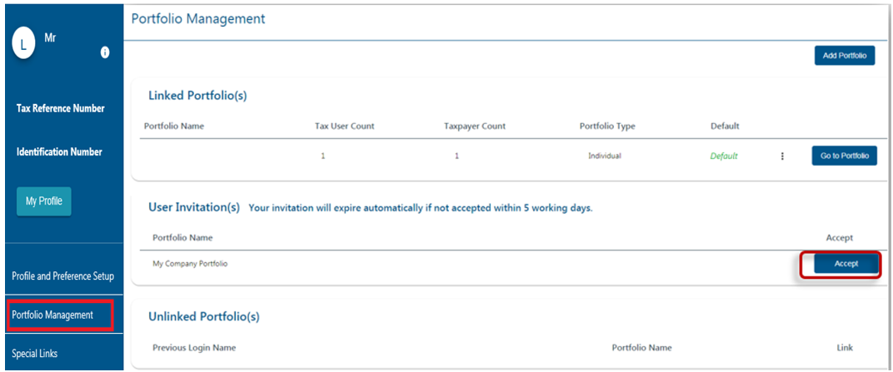Screen dimensions: 893x372
Task: Select Portfolio Management in the left sidebar
Action: 52,315
